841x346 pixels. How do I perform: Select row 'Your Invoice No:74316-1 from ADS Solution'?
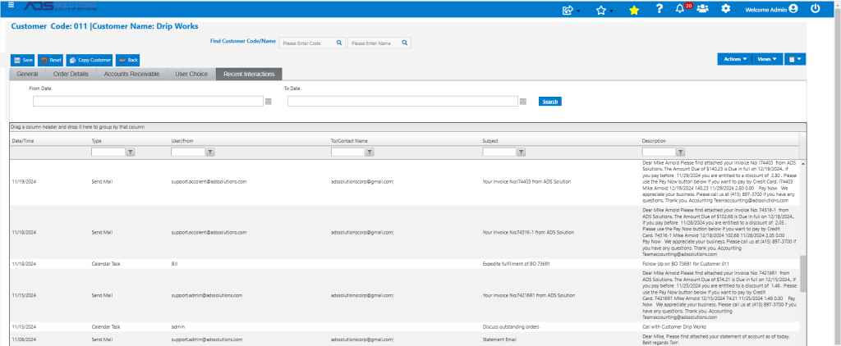click(405, 233)
